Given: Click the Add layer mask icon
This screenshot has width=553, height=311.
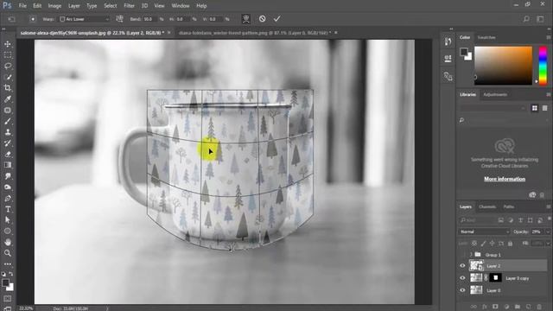Looking at the screenshot, I should click(x=495, y=307).
